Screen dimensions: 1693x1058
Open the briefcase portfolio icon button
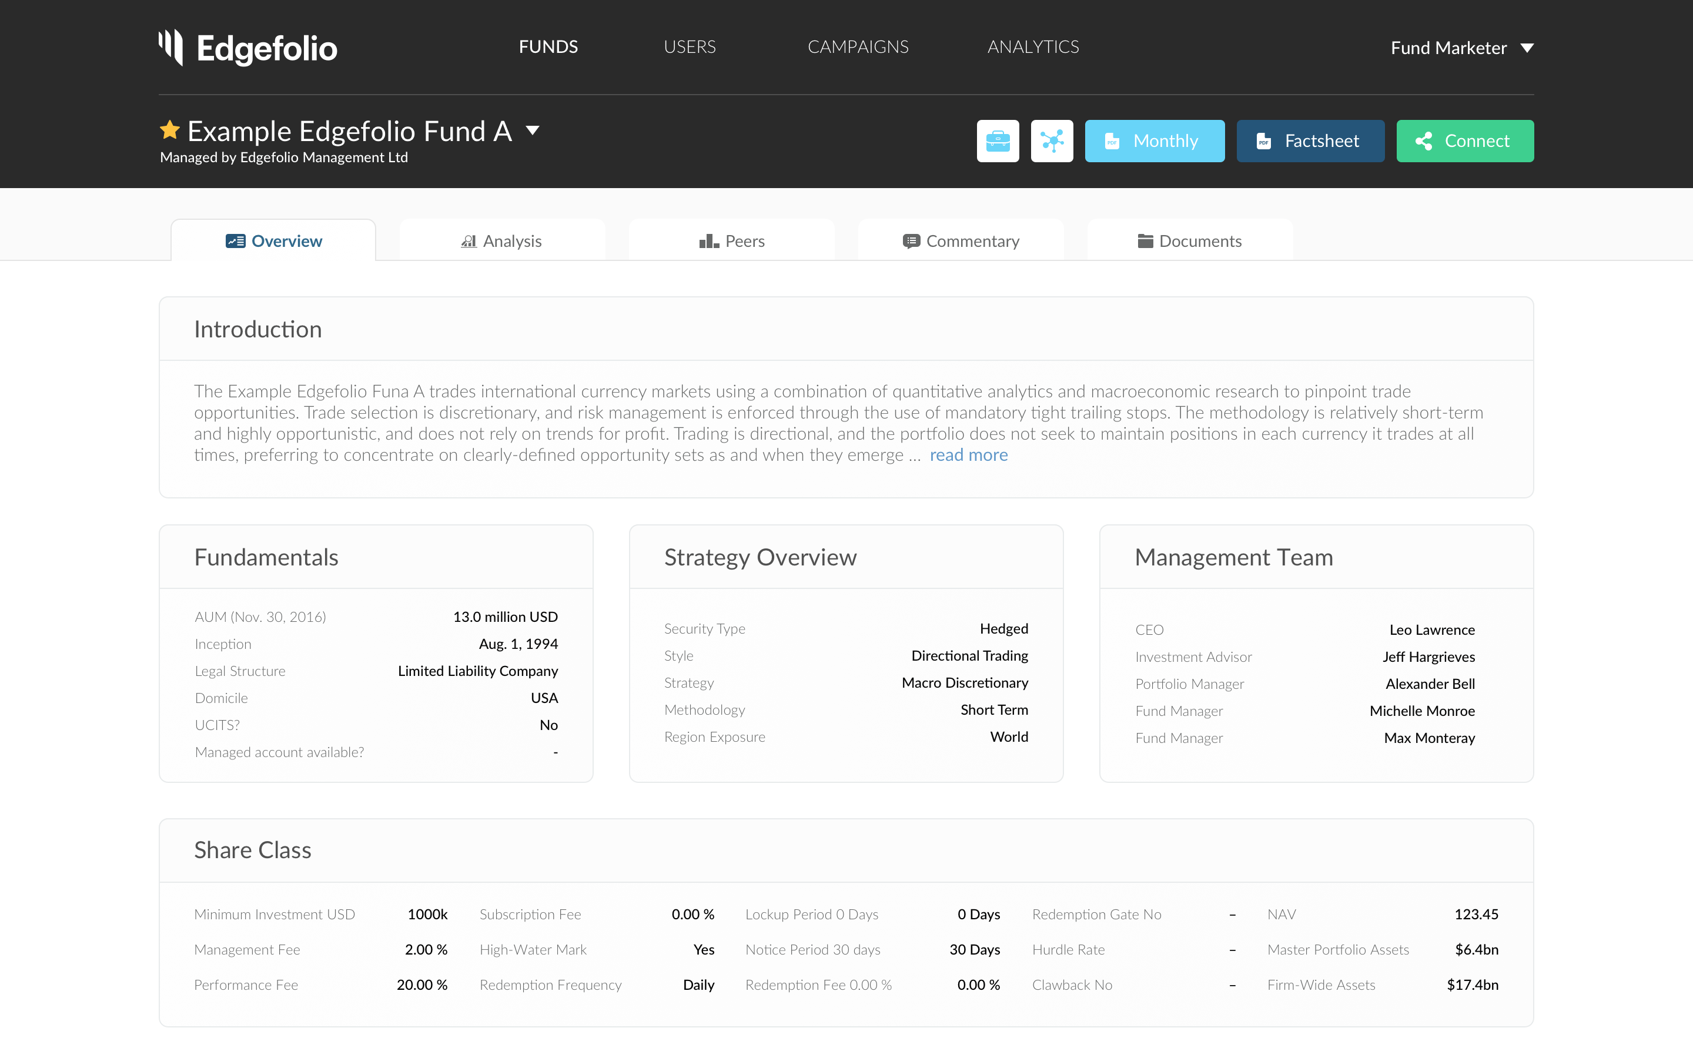point(998,140)
